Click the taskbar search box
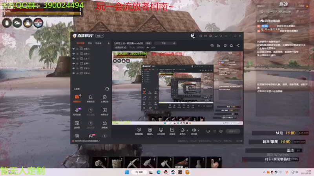Image resolution: width=314 pixels, height=176 pixels. [x=139, y=172]
